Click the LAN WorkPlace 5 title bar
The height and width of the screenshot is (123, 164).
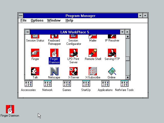pos(75,32)
